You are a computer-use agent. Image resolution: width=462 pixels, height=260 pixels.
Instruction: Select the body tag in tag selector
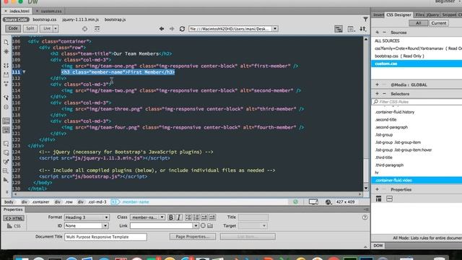[x=9, y=202]
